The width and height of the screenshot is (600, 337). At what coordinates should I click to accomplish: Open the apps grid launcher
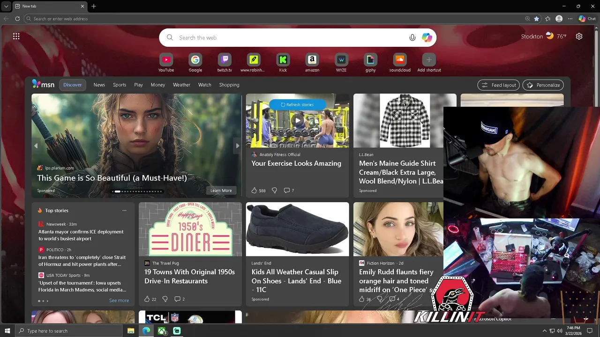[x=16, y=37]
